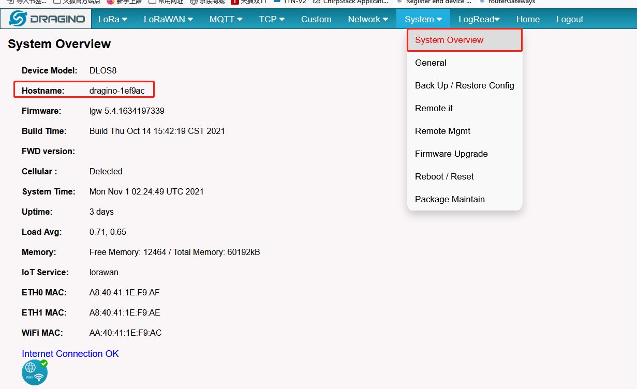The image size is (637, 389).
Task: Open the LoRaWAN dropdown menu
Action: (168, 19)
